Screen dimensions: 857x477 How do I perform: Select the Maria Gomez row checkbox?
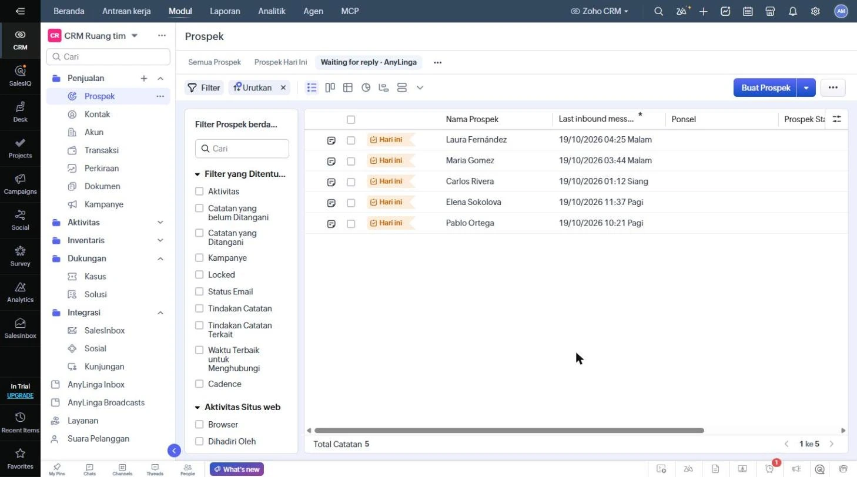click(351, 161)
